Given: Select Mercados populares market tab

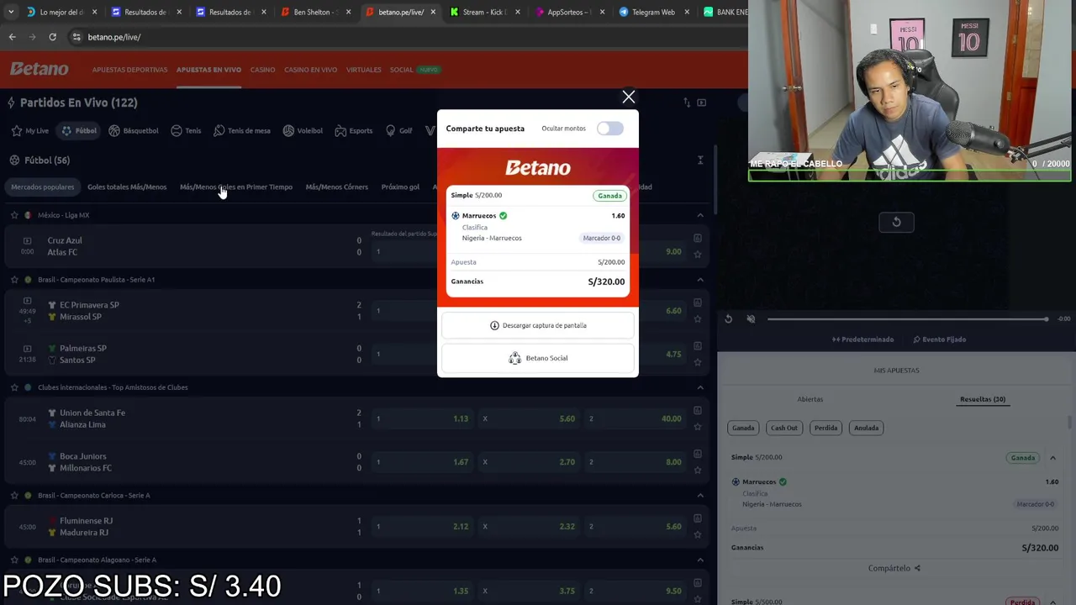Looking at the screenshot, I should 43,187.
